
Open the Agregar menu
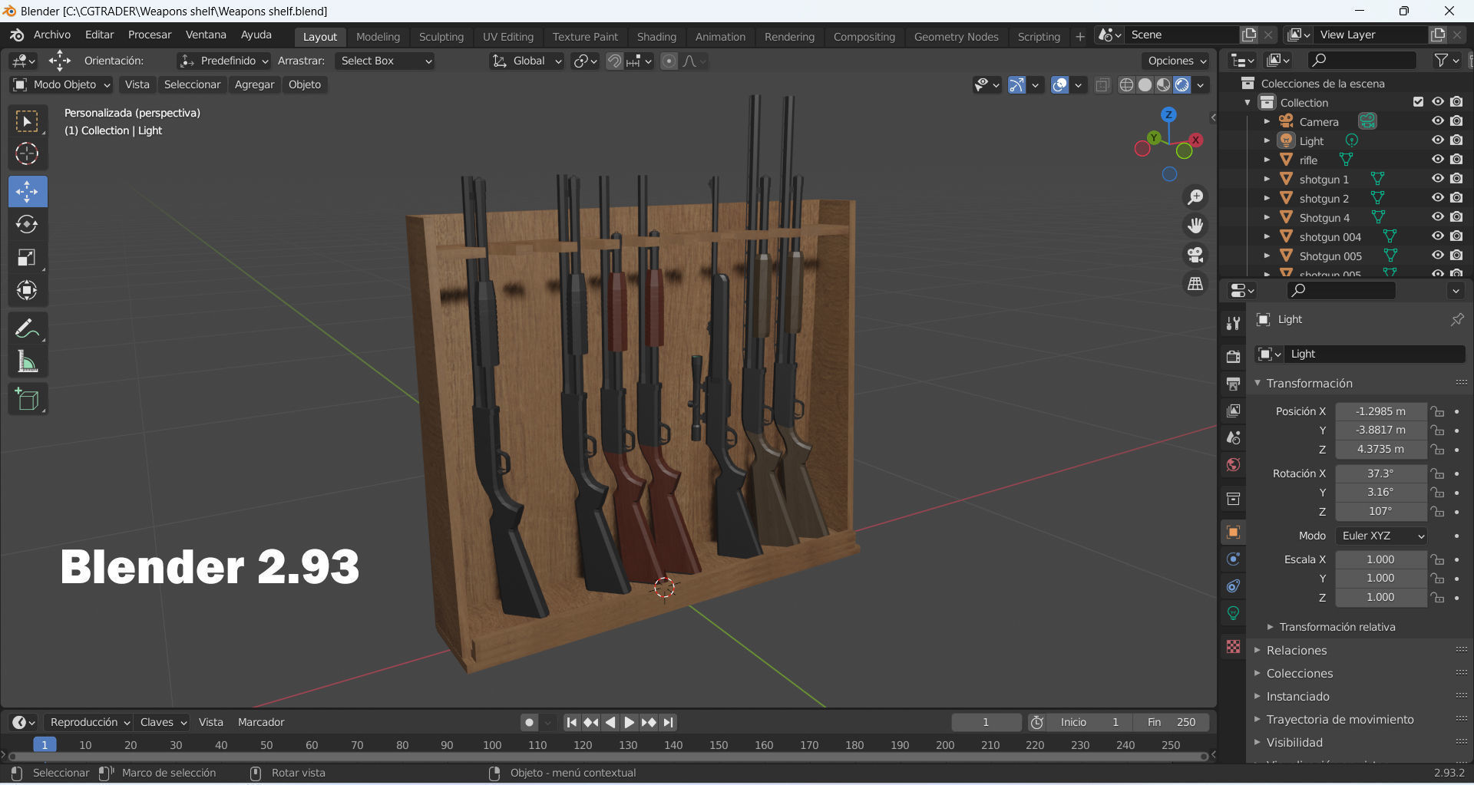(254, 84)
